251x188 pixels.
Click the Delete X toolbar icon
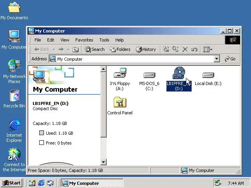[185, 49]
